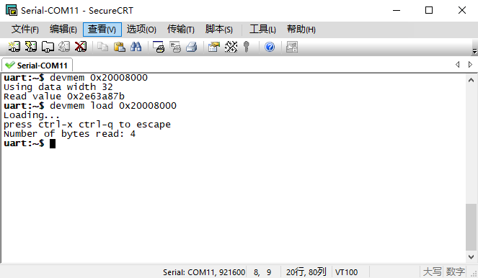Click the scrollbar down arrow

[471, 256]
